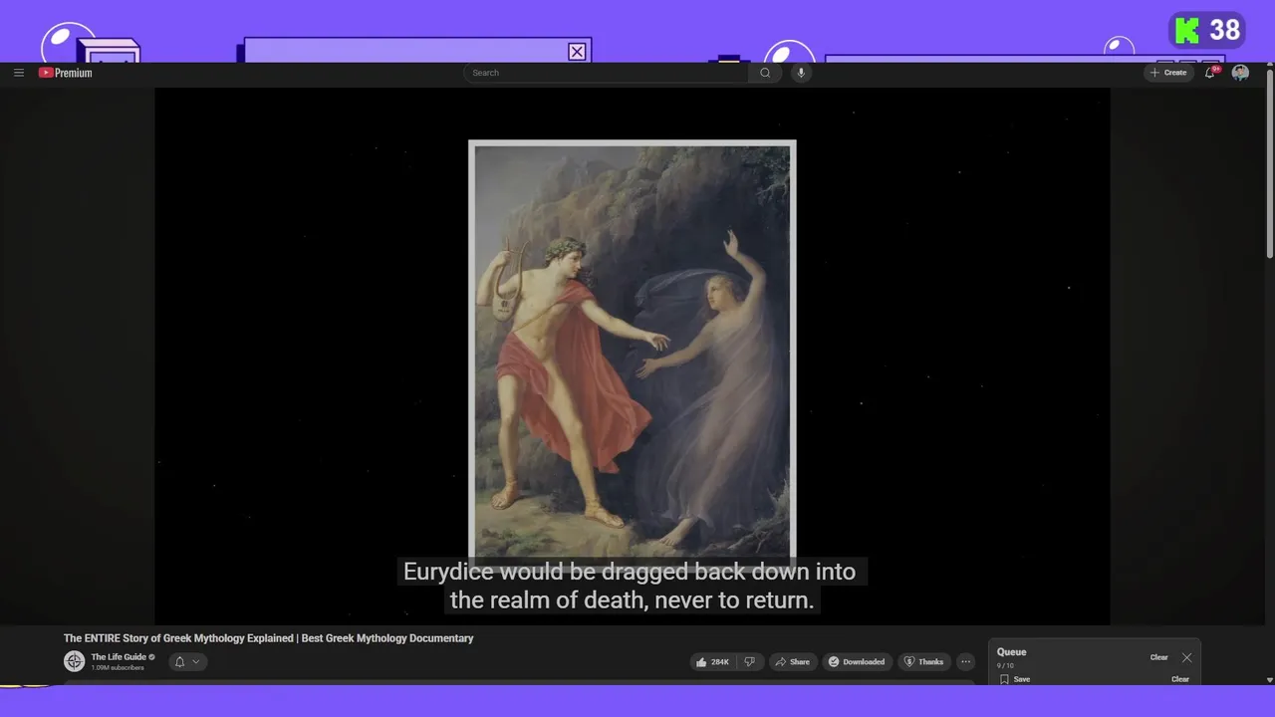Click the Queue panel header title
This screenshot has width=1275, height=717.
coord(1011,652)
